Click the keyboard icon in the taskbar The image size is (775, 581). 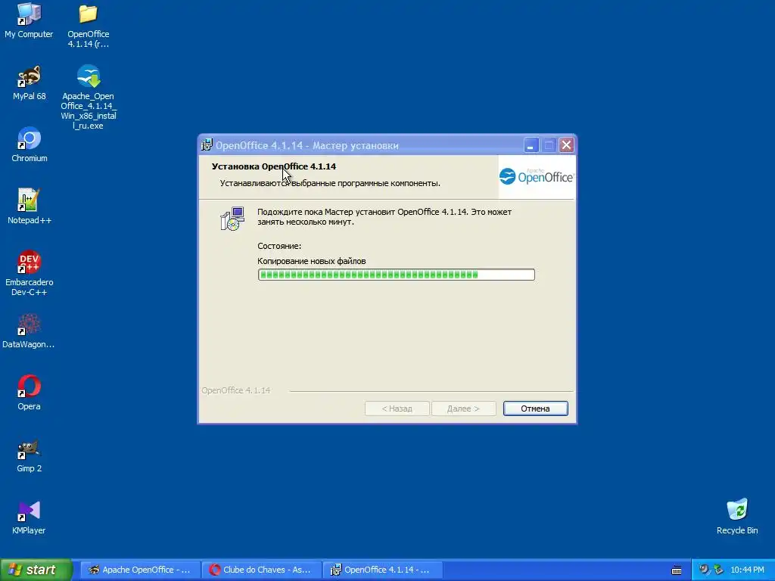coord(677,570)
